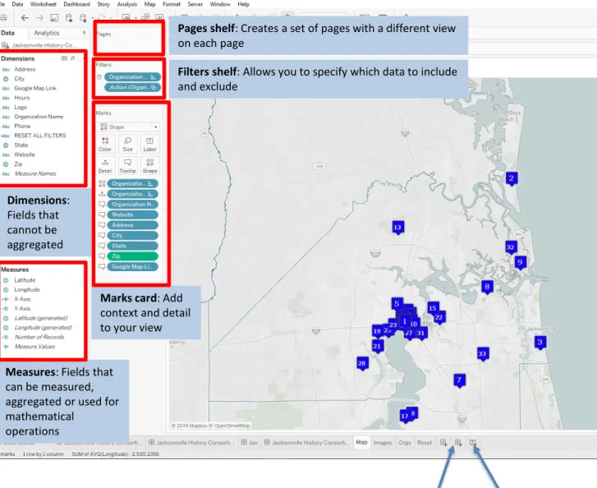Screen dimensions: 597x488
Task: Open the Data pane tab options dropdown arrow
Action: pos(84,33)
